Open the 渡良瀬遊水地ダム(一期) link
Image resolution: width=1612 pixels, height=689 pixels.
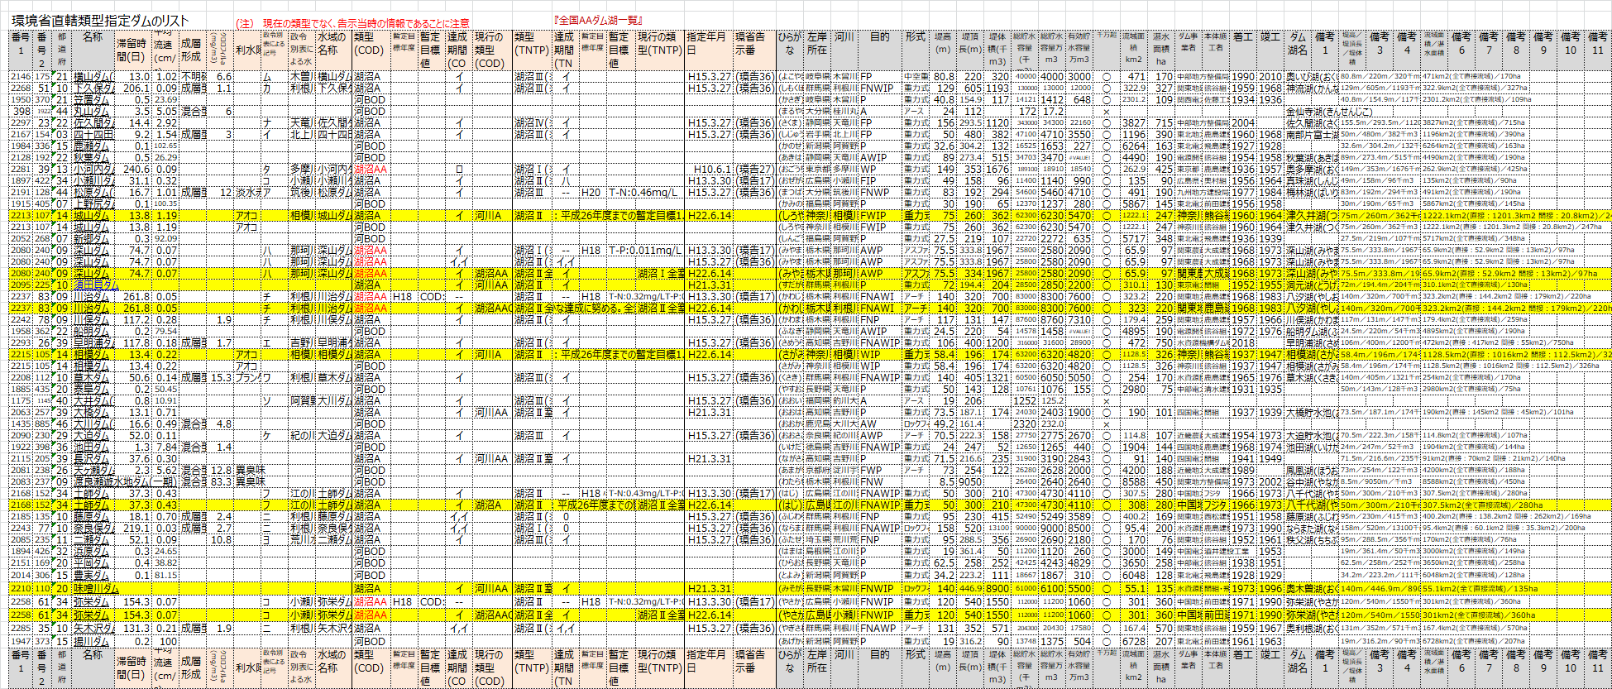(126, 481)
